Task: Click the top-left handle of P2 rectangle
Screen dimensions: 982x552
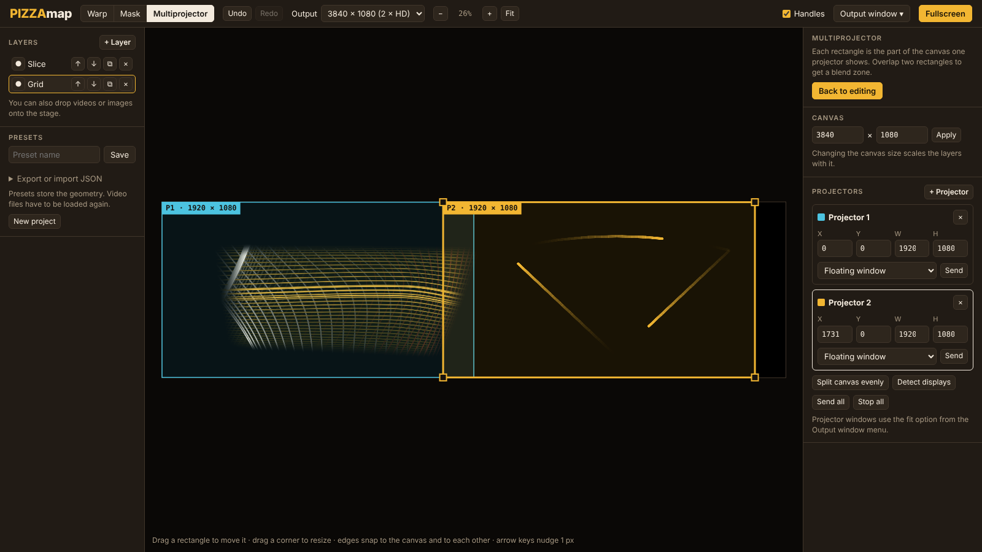Action: [x=443, y=202]
